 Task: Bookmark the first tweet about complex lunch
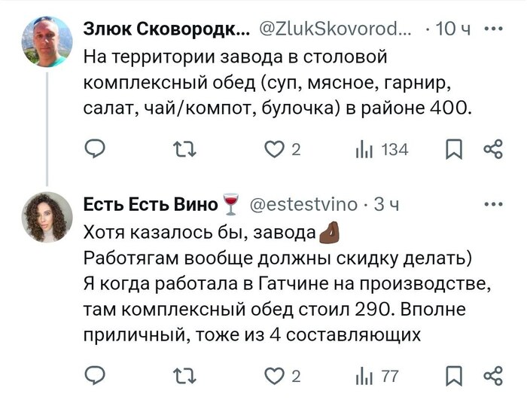pyautogui.click(x=454, y=151)
